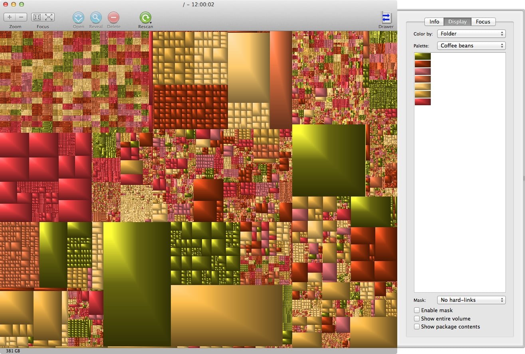
Task: Open the Color by Folder dropdown
Action: click(x=471, y=34)
